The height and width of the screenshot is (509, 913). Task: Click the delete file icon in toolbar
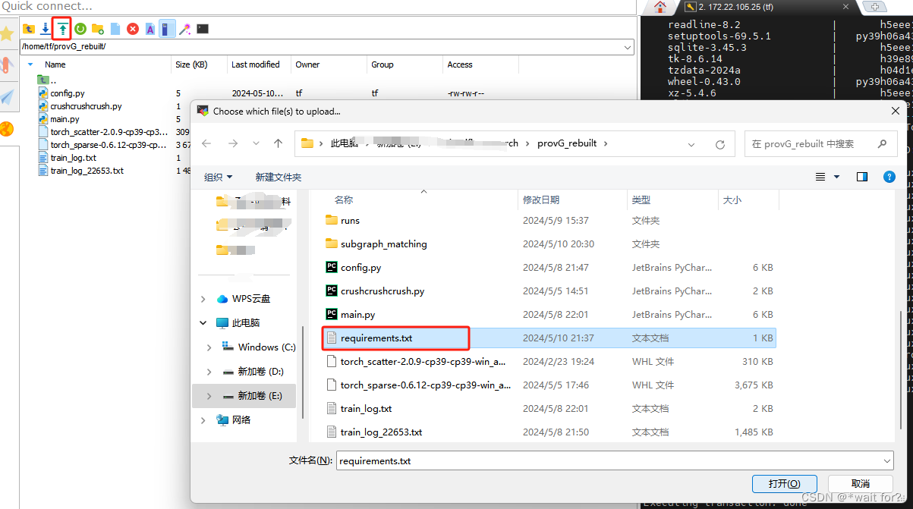132,28
